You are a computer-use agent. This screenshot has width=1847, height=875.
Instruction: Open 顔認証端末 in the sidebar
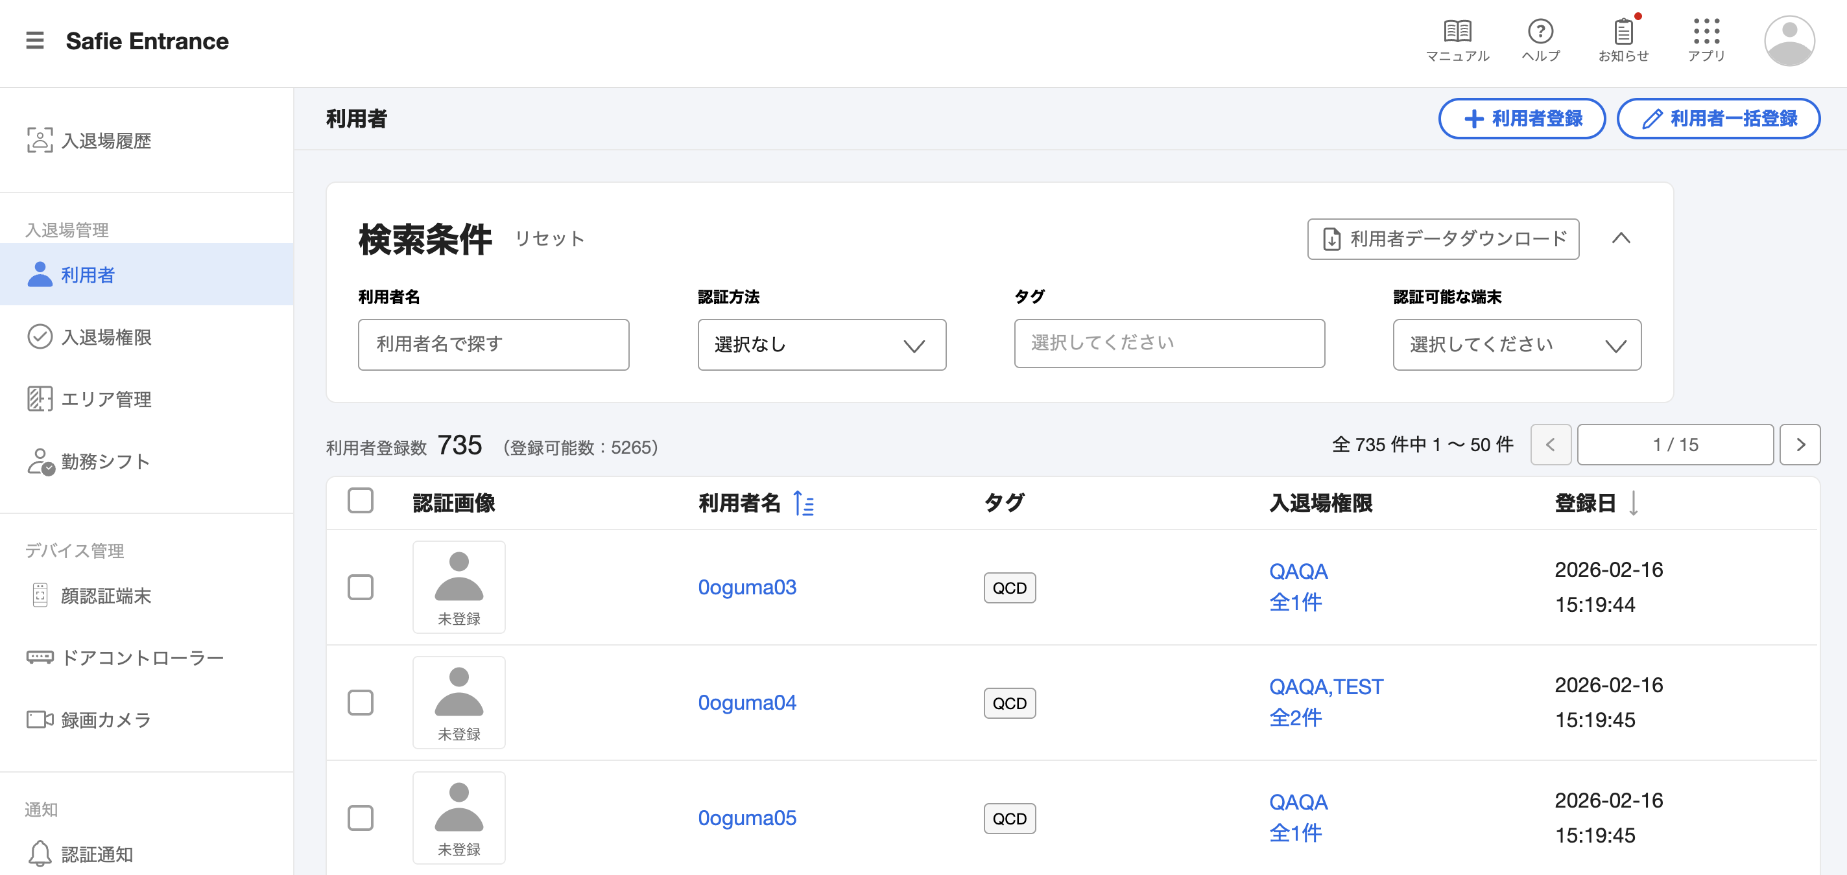(147, 596)
